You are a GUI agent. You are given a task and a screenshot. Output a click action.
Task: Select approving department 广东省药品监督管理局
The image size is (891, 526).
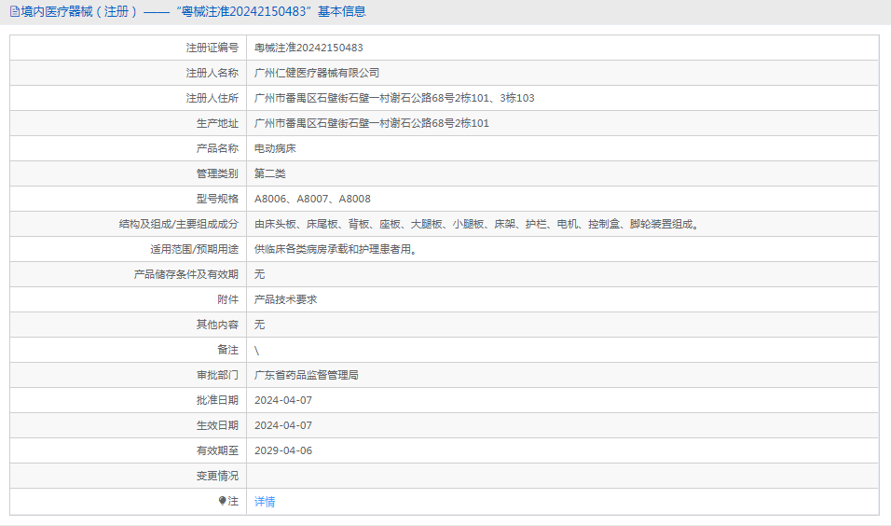(307, 375)
